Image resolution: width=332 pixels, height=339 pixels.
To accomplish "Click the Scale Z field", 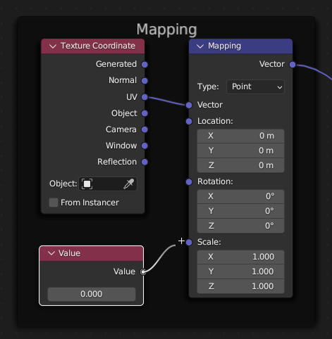I will pyautogui.click(x=240, y=286).
